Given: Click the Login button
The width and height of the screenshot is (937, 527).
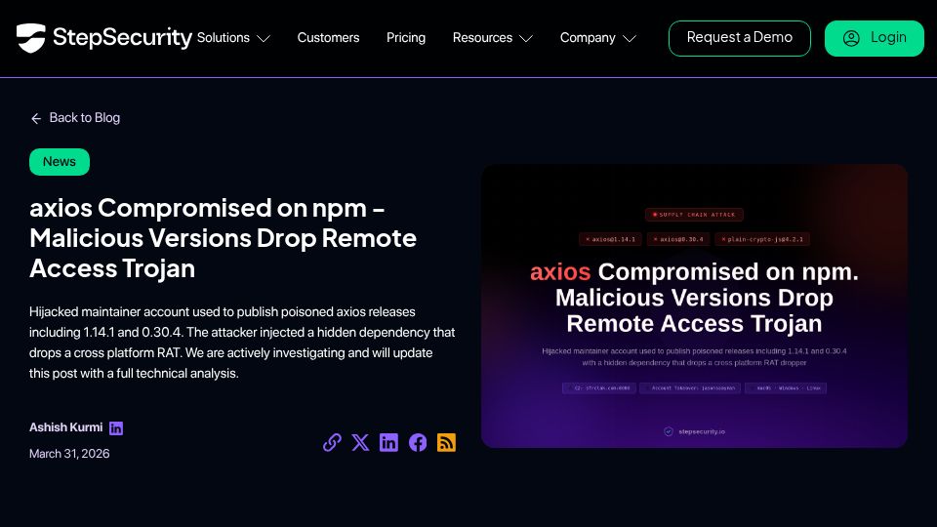Looking at the screenshot, I should pos(875,38).
